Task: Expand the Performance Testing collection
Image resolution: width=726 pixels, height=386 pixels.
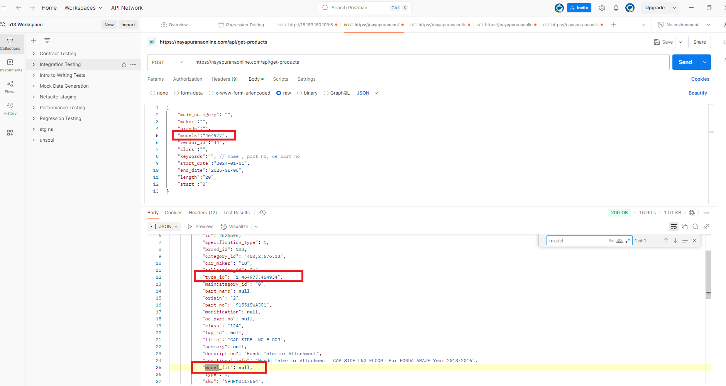Action: coord(34,108)
